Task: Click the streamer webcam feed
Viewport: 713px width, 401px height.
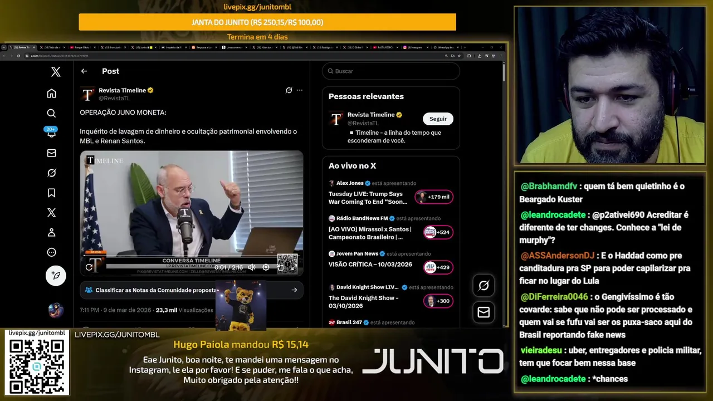Action: pos(611,85)
